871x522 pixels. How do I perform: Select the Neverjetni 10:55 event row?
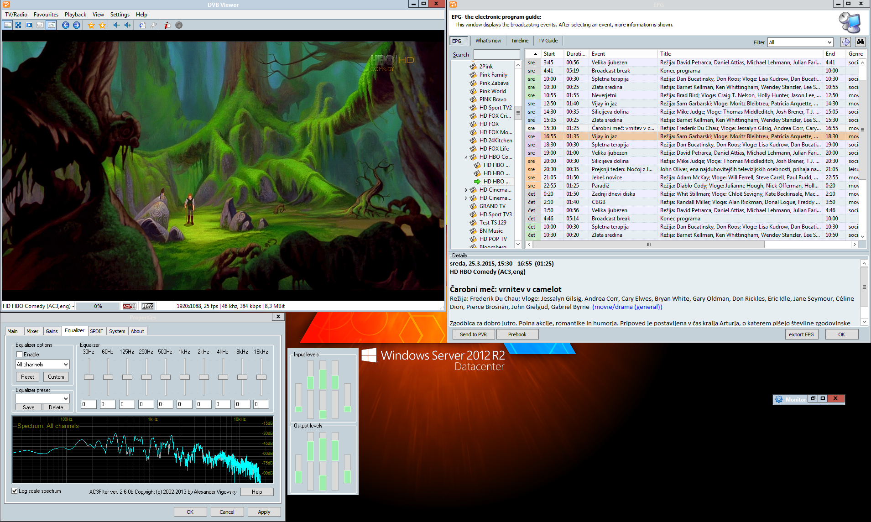(693, 95)
